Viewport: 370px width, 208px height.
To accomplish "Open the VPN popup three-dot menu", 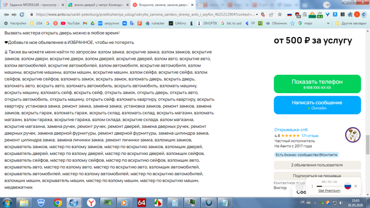I will [x=312, y=186].
